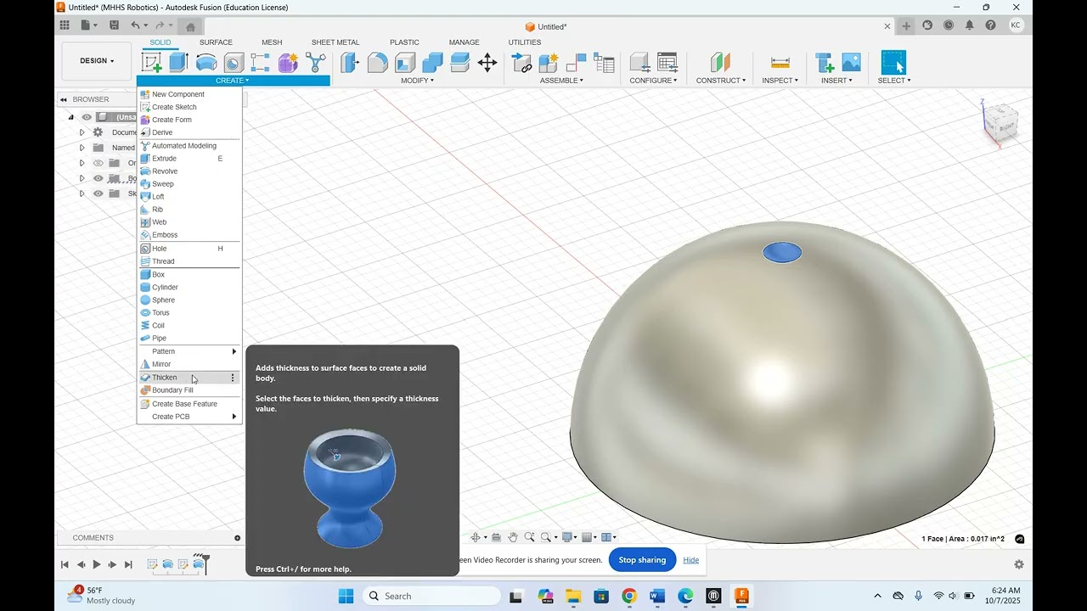Expand the Bodies tree node

coord(82,178)
